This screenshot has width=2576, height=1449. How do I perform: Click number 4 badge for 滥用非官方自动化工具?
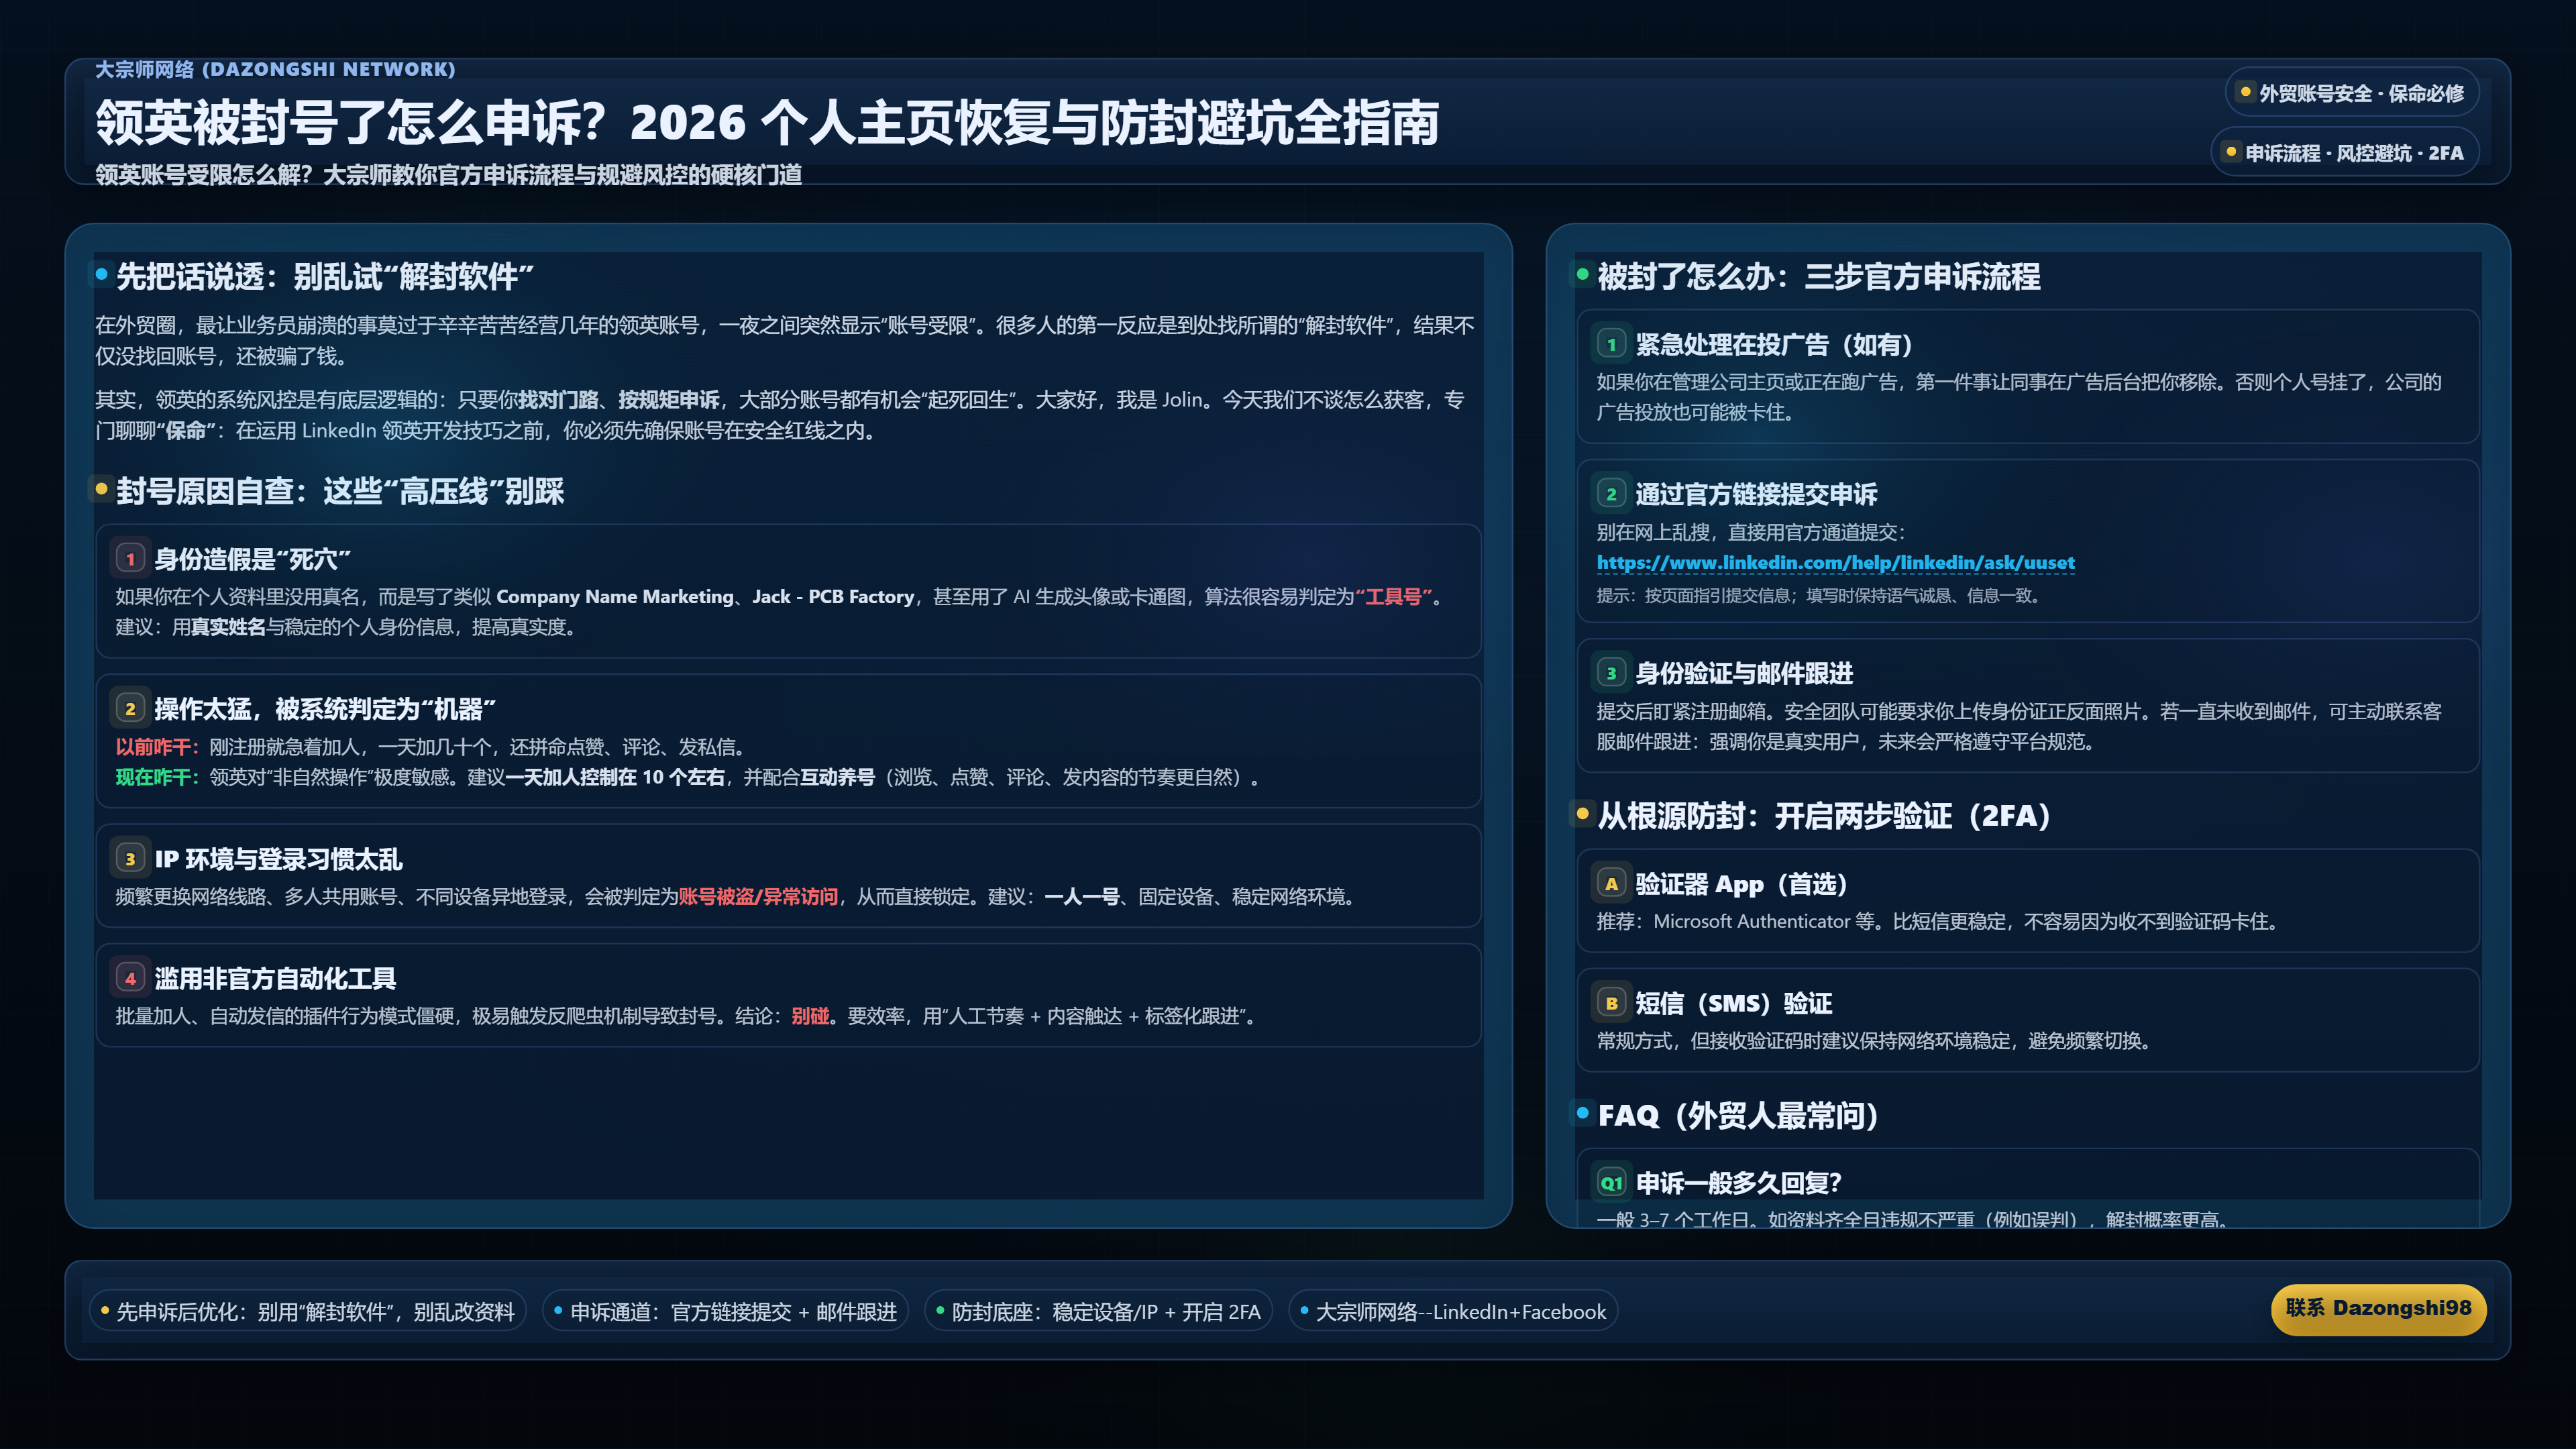click(130, 978)
